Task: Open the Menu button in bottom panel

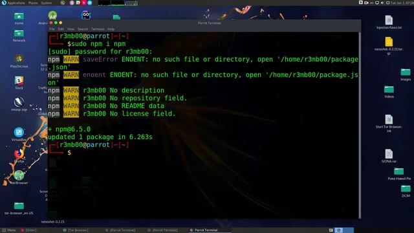Action: click(9, 230)
